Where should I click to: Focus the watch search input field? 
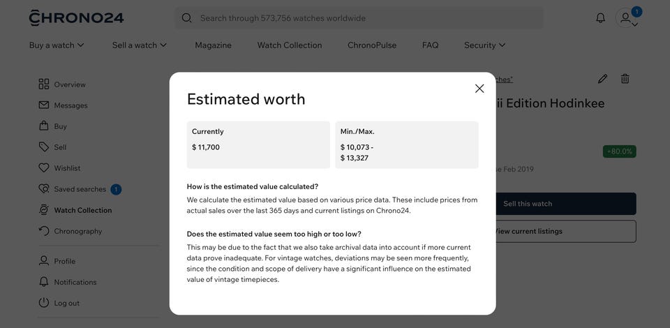coord(363,18)
